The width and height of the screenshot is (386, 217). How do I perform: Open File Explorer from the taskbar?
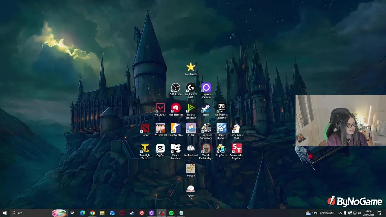[x=102, y=213]
